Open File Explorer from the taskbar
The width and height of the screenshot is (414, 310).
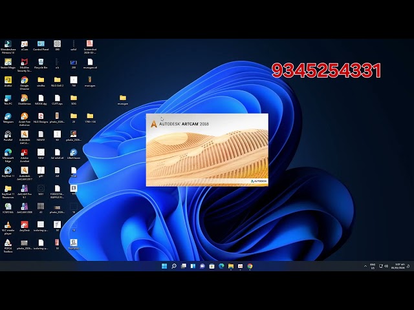tap(231, 266)
